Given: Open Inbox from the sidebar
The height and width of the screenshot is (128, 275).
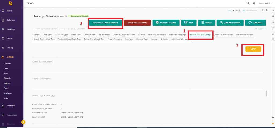Looking at the screenshot, I should [9, 11].
